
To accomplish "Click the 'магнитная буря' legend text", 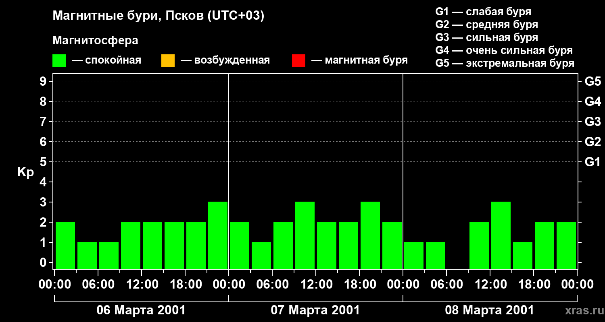I will [366, 61].
